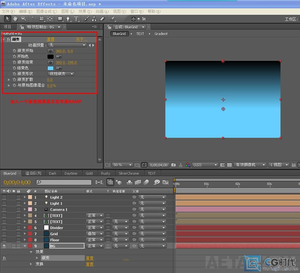Switch to SilverChrome timeline tab
Screen dimensions: 300x273
pos(129,173)
